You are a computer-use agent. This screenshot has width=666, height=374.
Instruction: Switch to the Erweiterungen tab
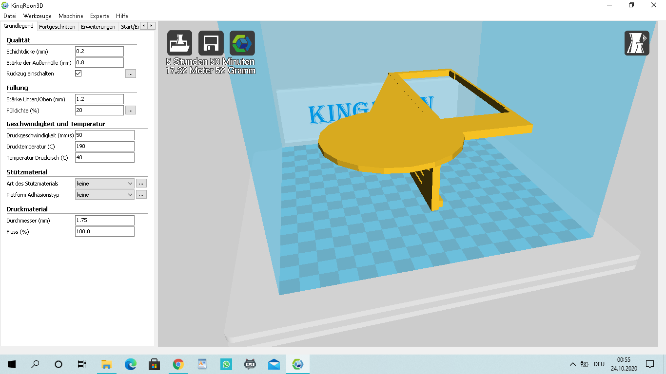[x=98, y=27]
